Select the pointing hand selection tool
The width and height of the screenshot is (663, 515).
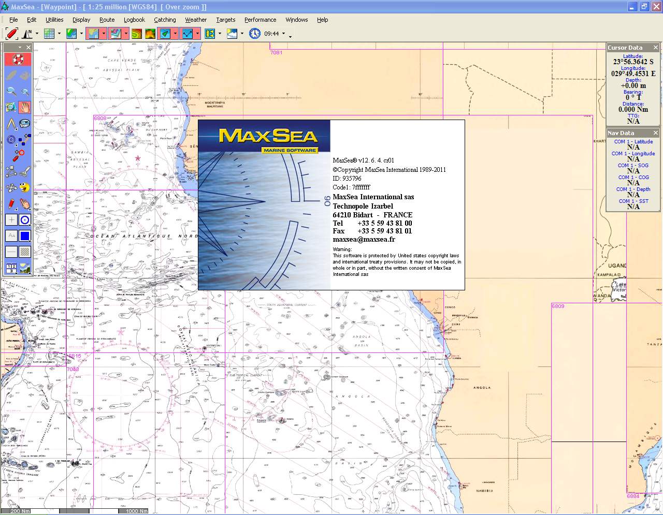pyautogui.click(x=24, y=203)
